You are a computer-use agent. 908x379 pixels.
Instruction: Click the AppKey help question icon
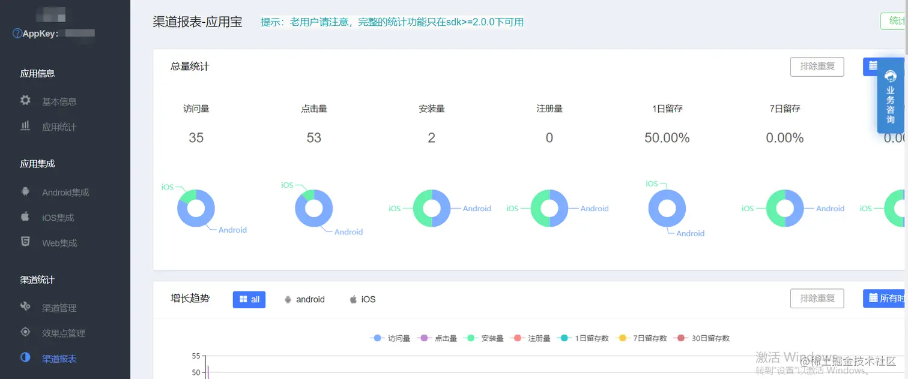[17, 34]
